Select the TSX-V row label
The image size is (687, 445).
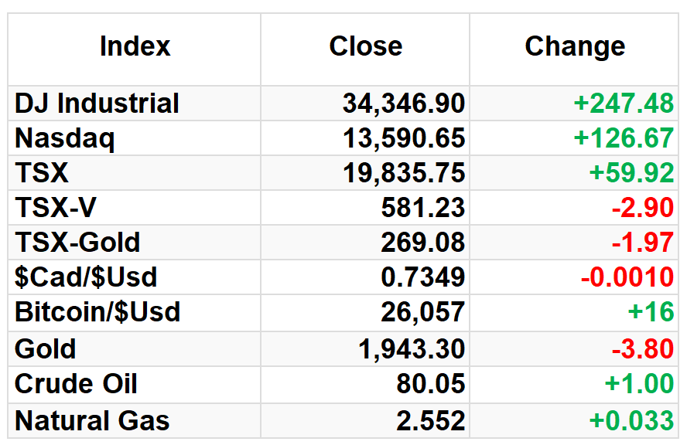coord(55,207)
